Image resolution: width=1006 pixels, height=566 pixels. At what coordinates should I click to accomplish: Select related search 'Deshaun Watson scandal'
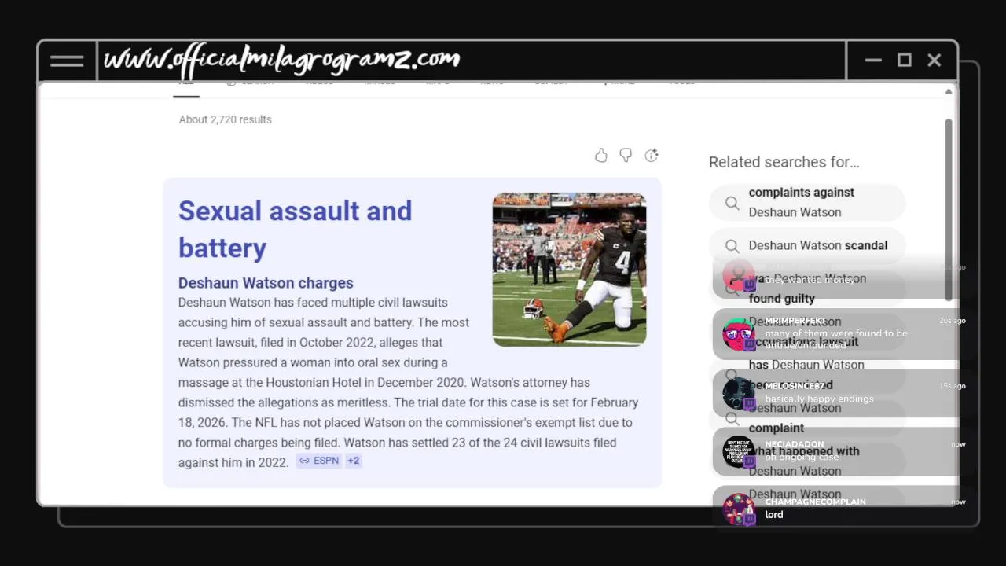(807, 245)
